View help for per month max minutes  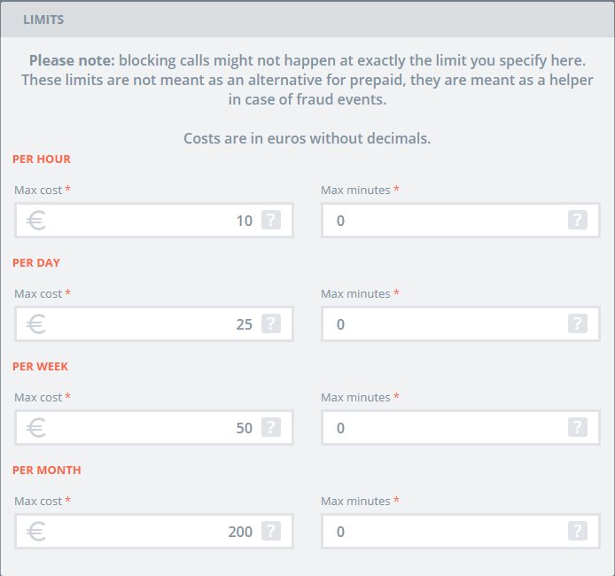[578, 532]
